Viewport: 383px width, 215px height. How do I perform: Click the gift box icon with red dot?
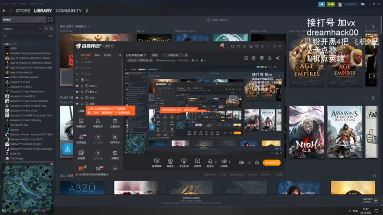(x=246, y=58)
